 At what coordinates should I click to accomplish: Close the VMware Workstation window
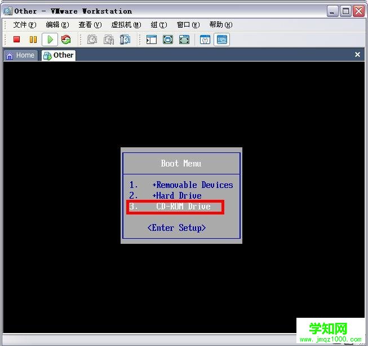pyautogui.click(x=358, y=11)
